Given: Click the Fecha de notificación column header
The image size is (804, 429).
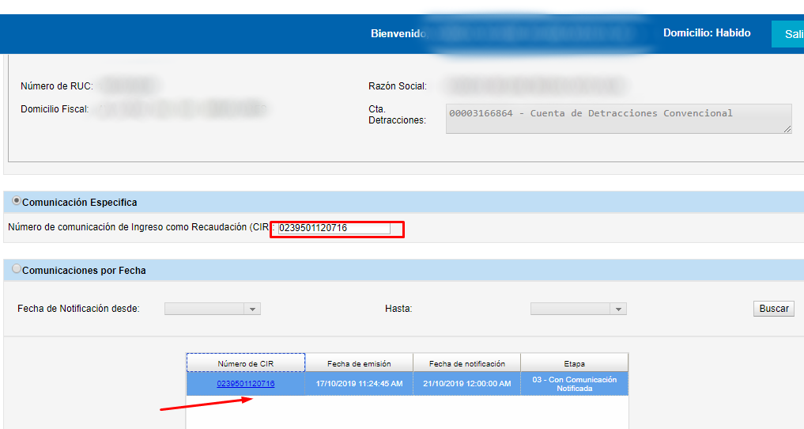Looking at the screenshot, I should click(466, 363).
